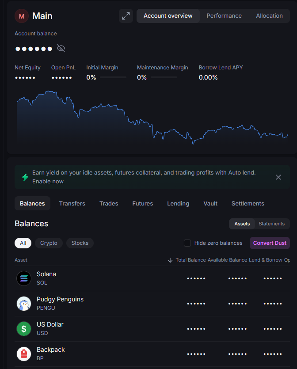Select the Balances tab

click(32, 203)
